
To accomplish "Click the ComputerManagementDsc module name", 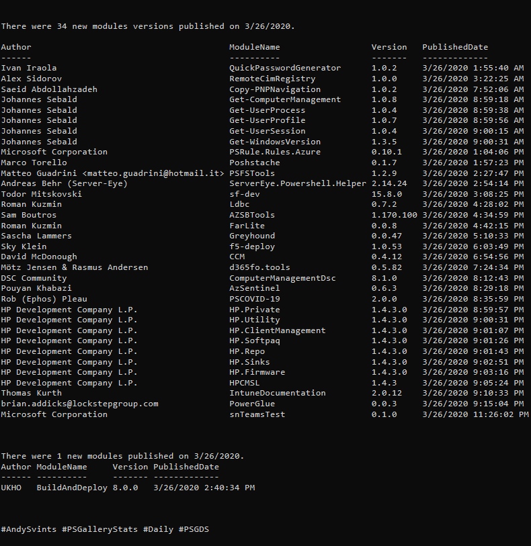I will 282,278.
